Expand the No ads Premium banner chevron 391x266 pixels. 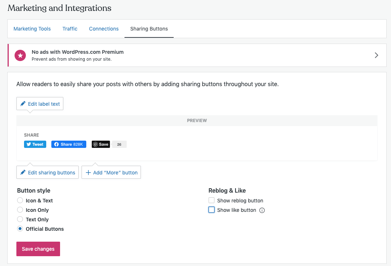pyautogui.click(x=376, y=55)
